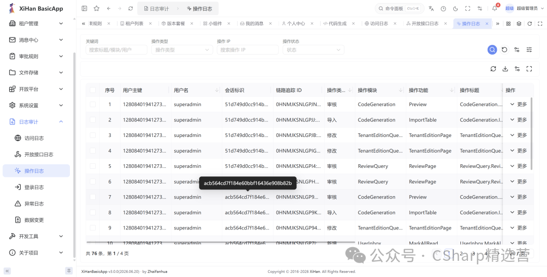Click the vertical table scrollbar
547x277 pixels.
click(x=531, y=134)
